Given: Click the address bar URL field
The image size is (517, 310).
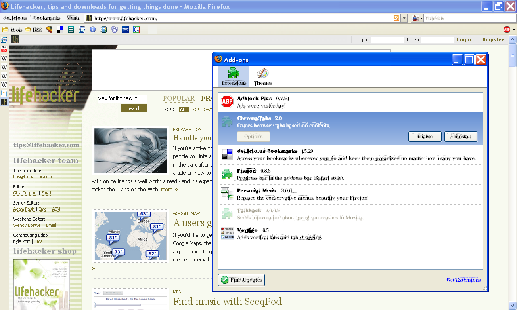Looking at the screenshot, I should [242, 18].
